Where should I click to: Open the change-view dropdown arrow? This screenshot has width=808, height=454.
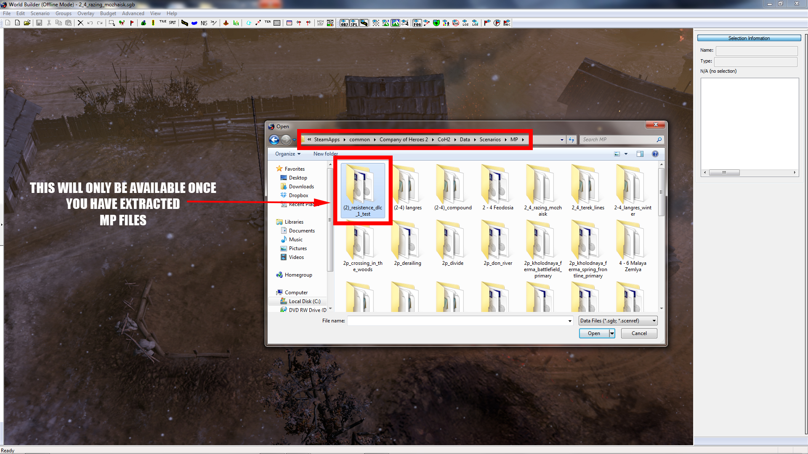[626, 154]
